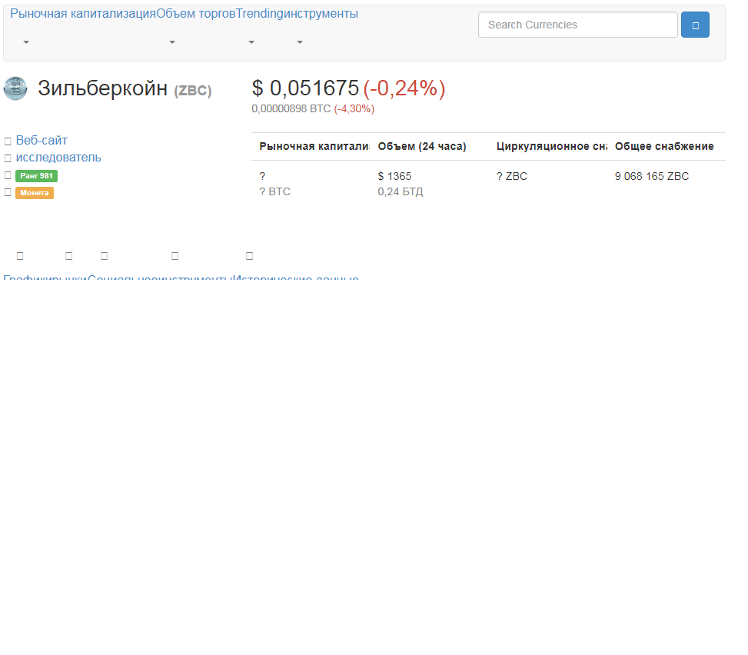This screenshot has height=655, width=748.
Task: Open the исследователь block explorer link
Action: (58, 158)
